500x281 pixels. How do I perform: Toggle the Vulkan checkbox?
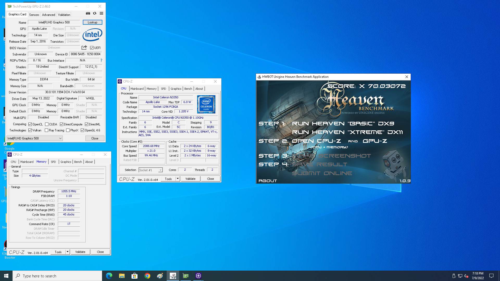[30, 130]
